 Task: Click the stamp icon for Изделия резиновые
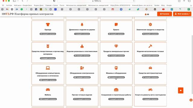[x=82, y=46]
